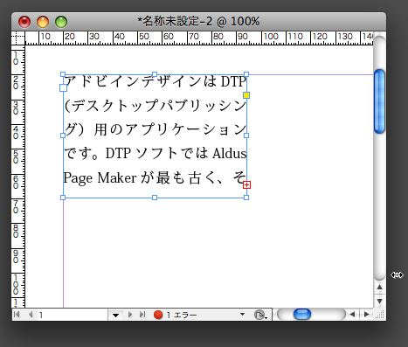This screenshot has width=408, height=347.
Task: Click the top-left frame handle
Action: tap(63, 74)
